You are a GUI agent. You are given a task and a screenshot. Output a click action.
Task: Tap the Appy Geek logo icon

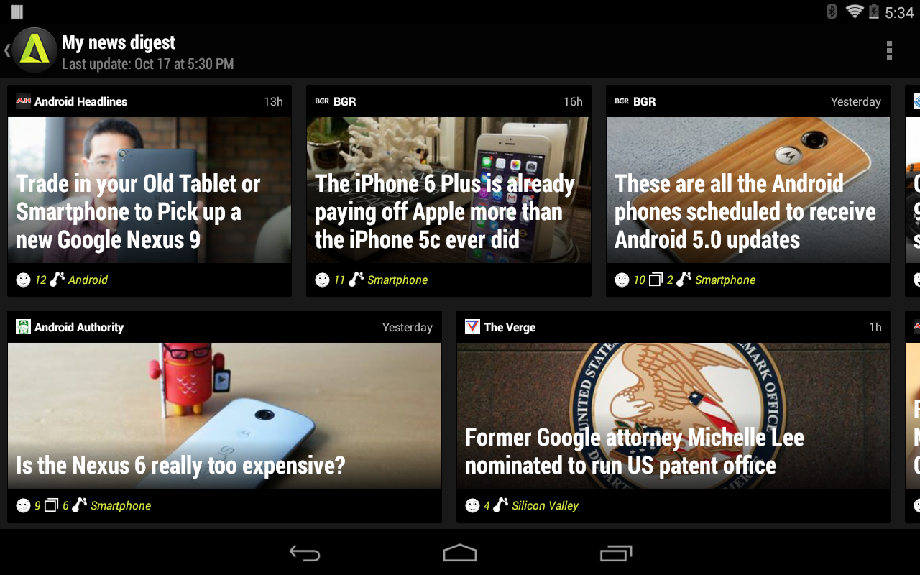point(34,50)
